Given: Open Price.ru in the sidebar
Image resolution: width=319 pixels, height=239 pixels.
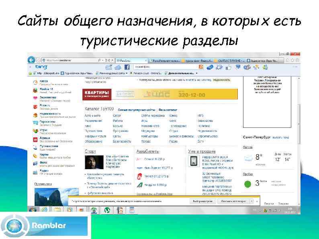Looking at the screenshot, I should pos(45,105).
